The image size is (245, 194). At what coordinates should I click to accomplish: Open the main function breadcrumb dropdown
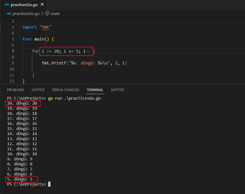[55, 13]
